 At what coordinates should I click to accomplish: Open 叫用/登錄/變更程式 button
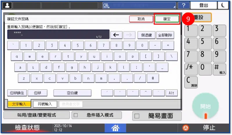pyautogui.click(x=37, y=115)
